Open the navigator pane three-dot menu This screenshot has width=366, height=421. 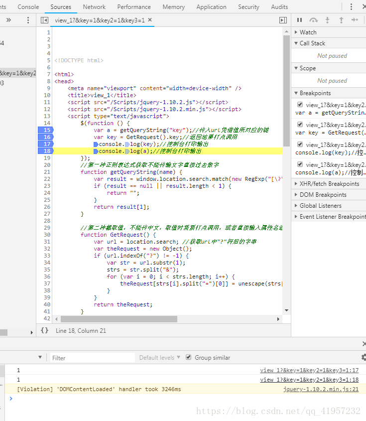28,20
